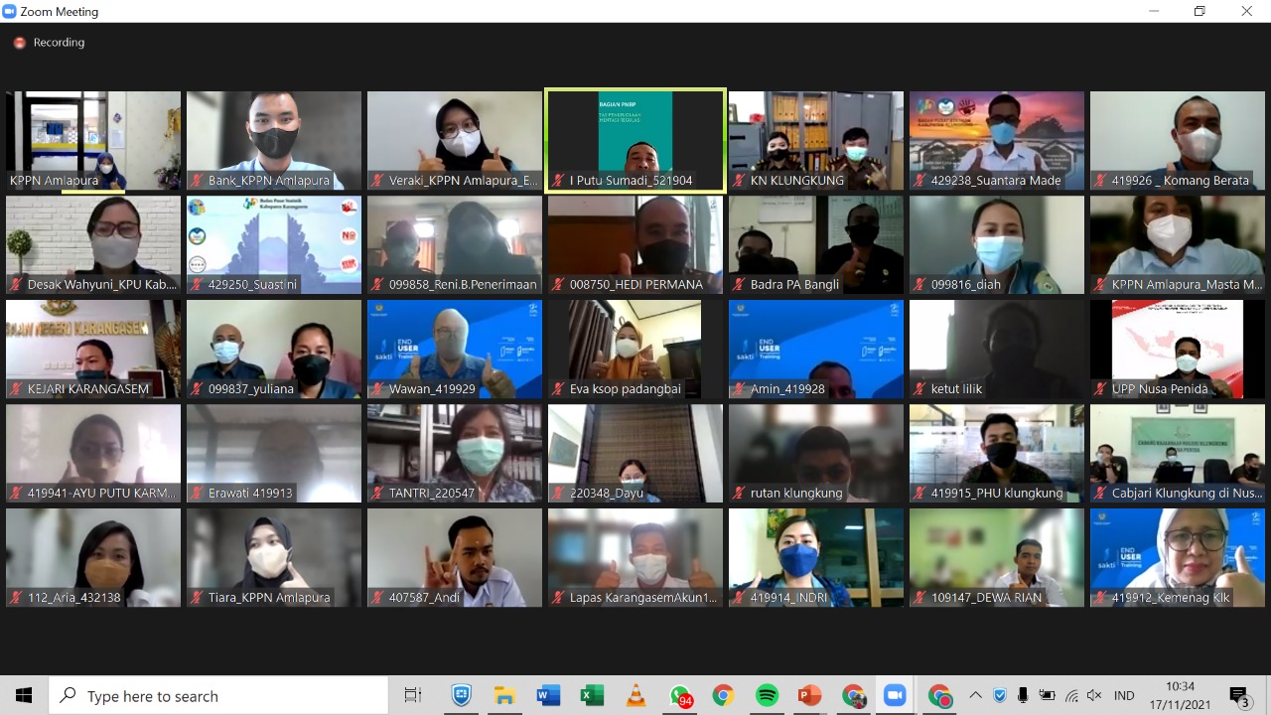Open Microsoft Word from the taskbar

tap(548, 695)
